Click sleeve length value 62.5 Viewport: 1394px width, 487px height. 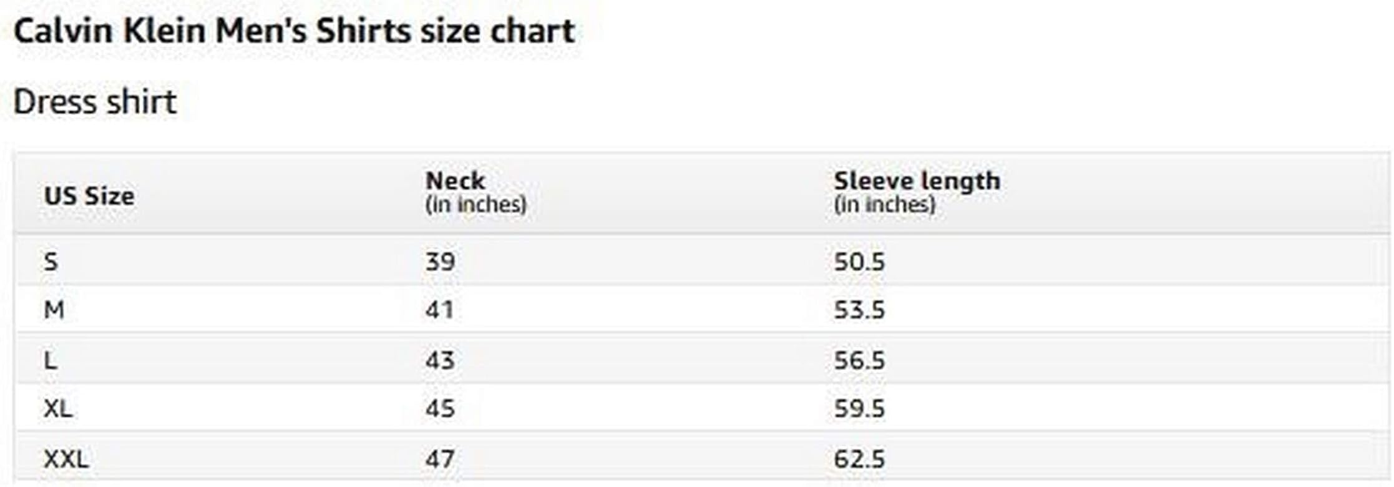859,460
